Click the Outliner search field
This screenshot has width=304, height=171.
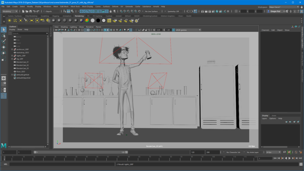[29, 34]
